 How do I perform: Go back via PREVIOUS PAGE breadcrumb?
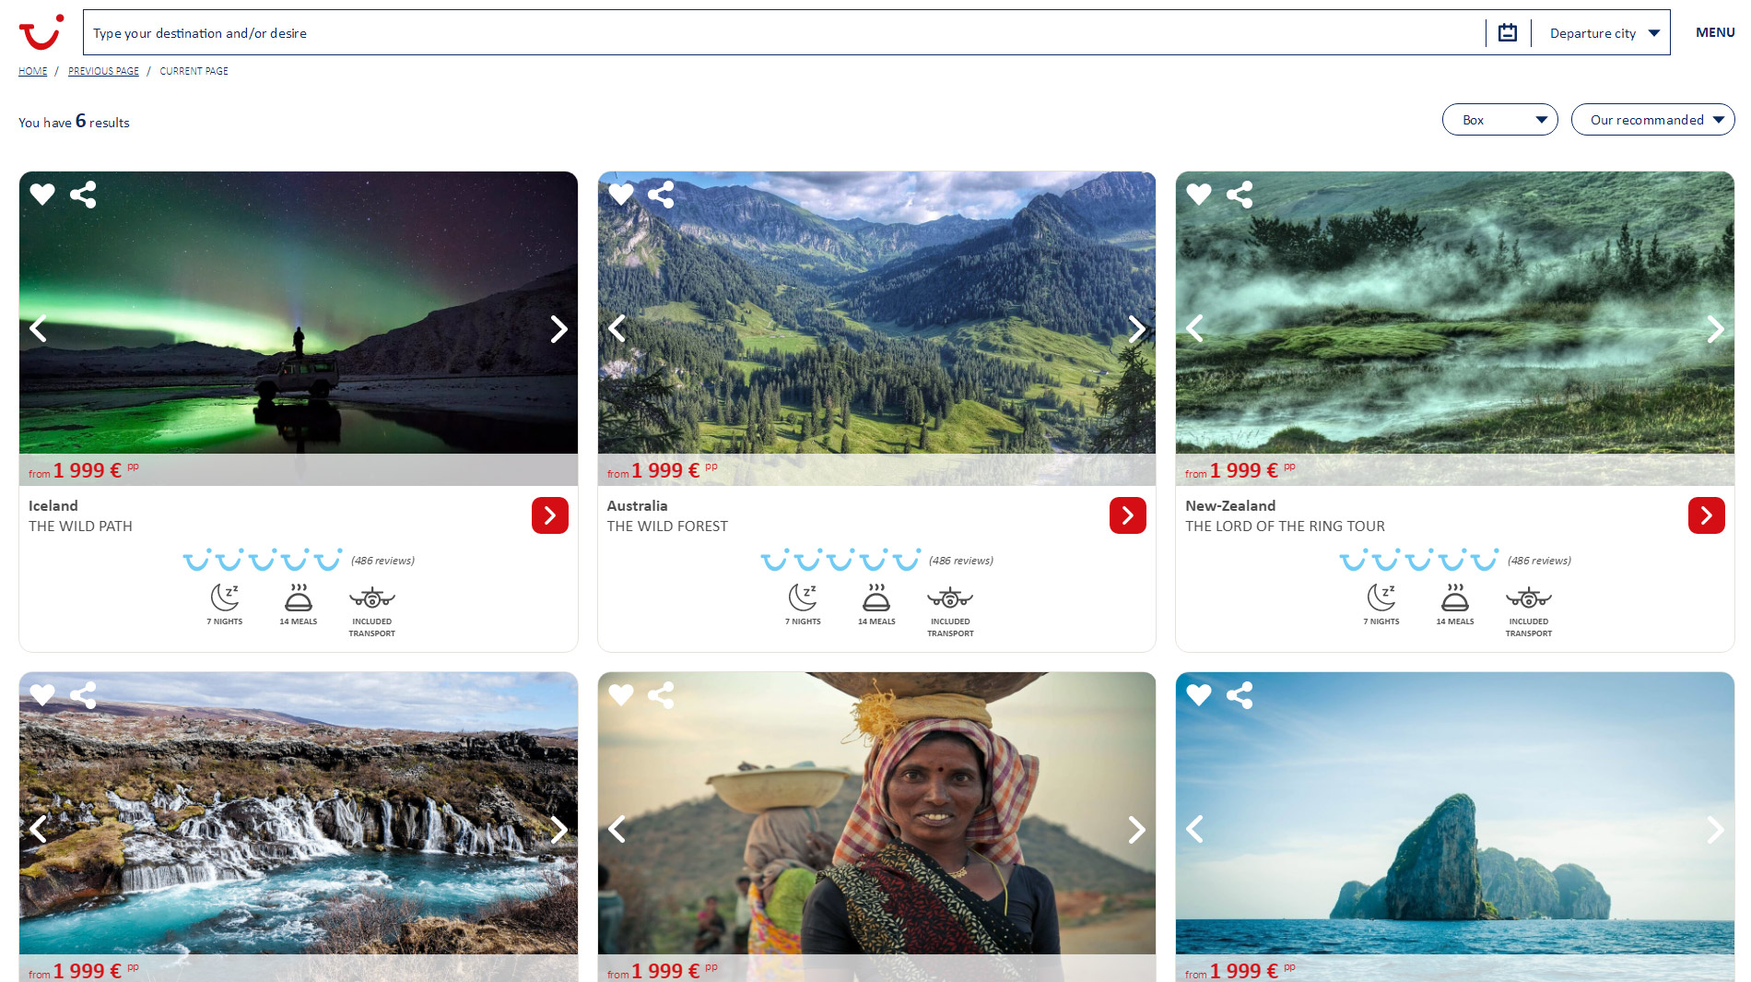click(x=103, y=71)
